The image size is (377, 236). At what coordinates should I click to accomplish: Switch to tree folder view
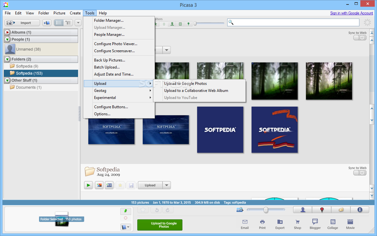point(68,23)
